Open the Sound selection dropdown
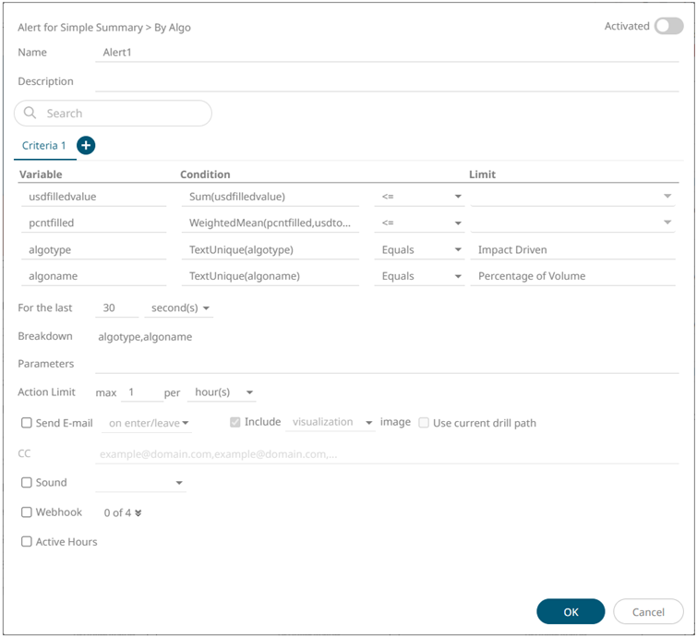Viewport: 697px width, 638px height. point(140,483)
